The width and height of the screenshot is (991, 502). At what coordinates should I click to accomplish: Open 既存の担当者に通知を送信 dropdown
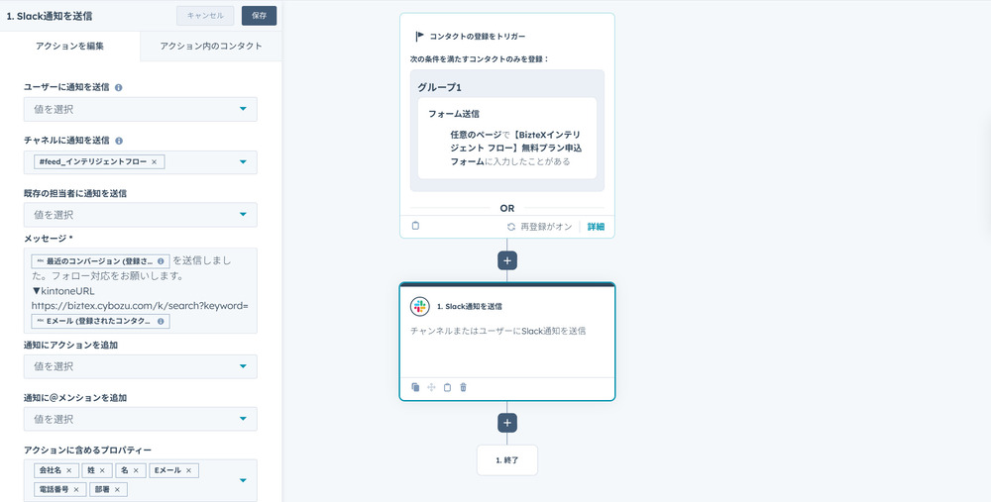coord(141,215)
